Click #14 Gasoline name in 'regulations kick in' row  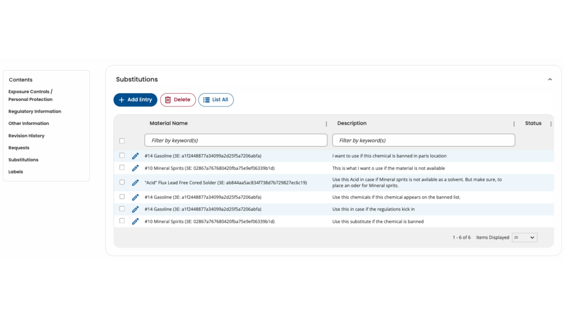203,209
